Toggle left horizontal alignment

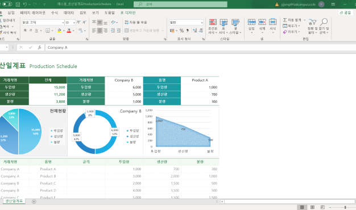coord(94,30)
